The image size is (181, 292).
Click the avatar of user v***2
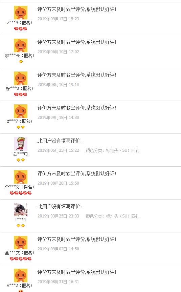pyautogui.click(x=21, y=275)
